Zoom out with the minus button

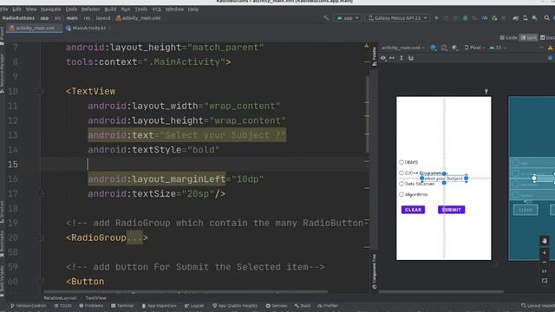[x=545, y=262]
